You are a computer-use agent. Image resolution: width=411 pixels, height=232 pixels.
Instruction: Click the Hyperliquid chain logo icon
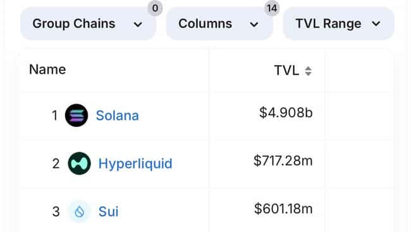pos(79,163)
